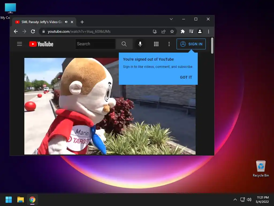Share this page using share icon
The image size is (274, 206).
click(163, 32)
